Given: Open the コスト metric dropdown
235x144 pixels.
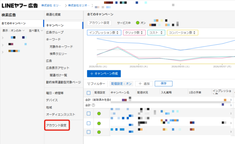Looking at the screenshot, I should [156, 32].
